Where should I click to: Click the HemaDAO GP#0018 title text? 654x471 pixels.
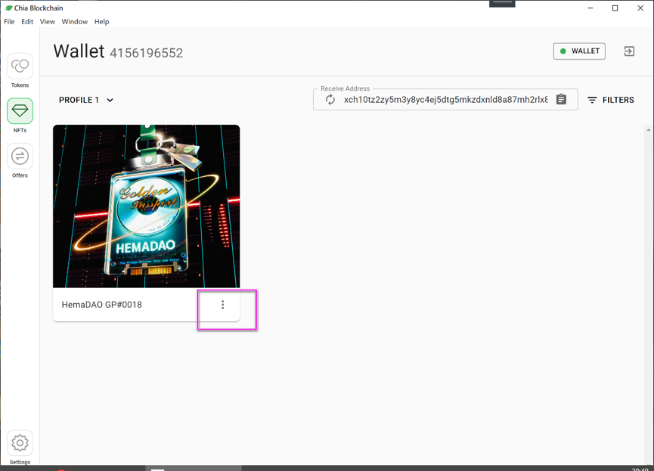point(102,305)
